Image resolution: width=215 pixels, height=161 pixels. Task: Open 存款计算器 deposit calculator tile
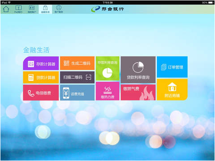point(41,63)
